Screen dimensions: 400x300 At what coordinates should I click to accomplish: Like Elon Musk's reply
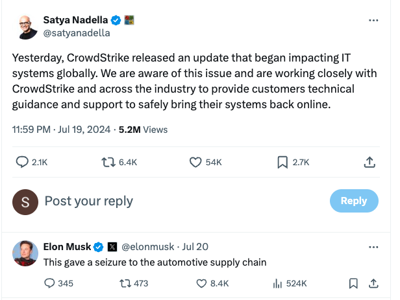(202, 283)
